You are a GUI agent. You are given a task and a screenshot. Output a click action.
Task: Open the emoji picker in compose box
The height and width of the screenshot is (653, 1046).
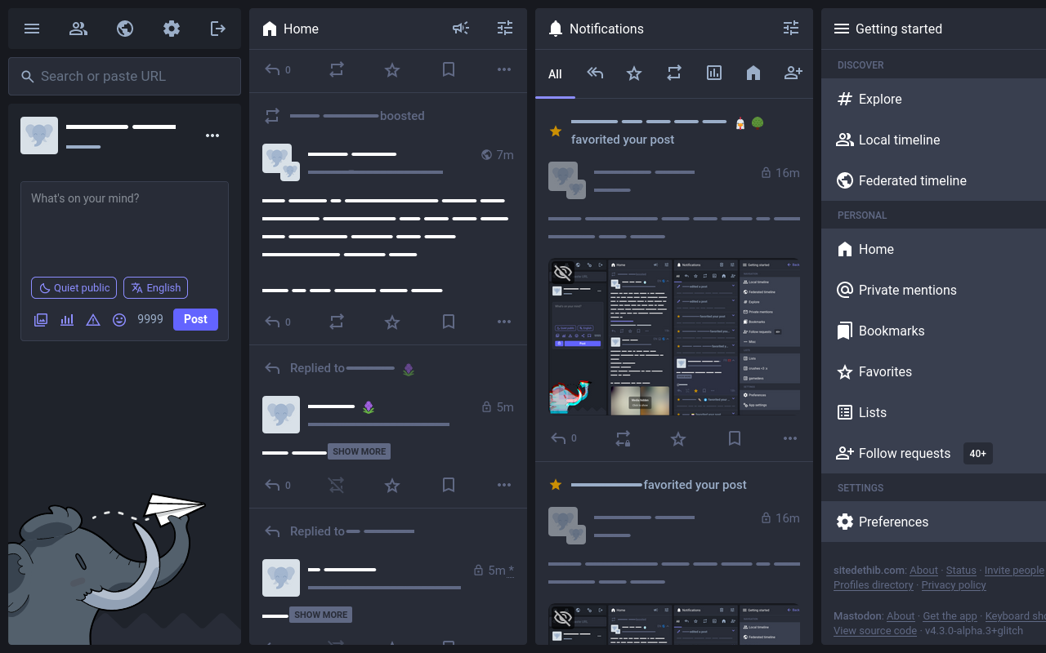119,320
